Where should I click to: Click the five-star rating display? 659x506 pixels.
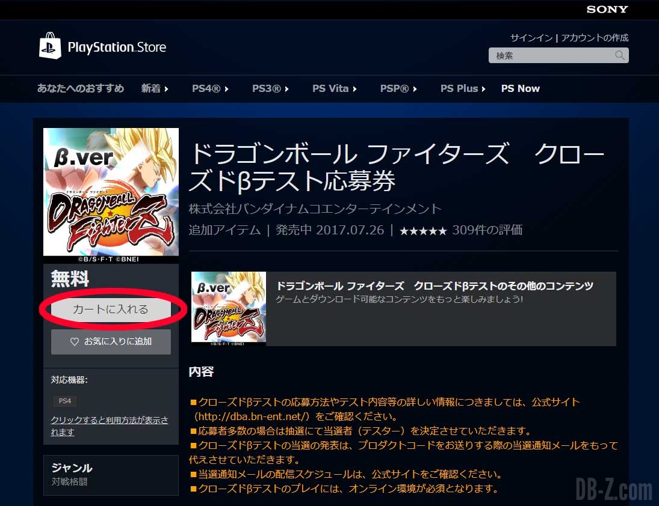(x=423, y=231)
